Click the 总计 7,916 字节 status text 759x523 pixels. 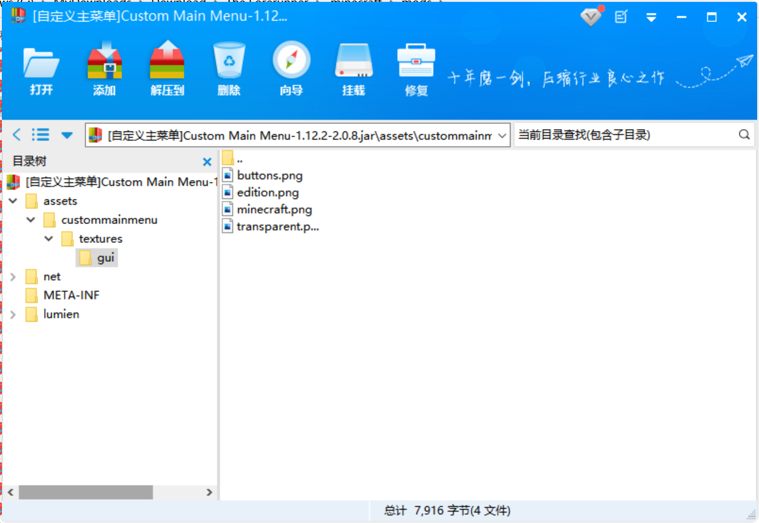[447, 511]
